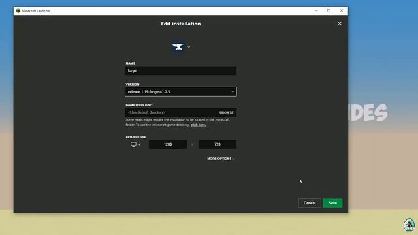Close the Edit installation dialog
Image resolution: width=418 pixels, height=235 pixels.
[x=340, y=23]
